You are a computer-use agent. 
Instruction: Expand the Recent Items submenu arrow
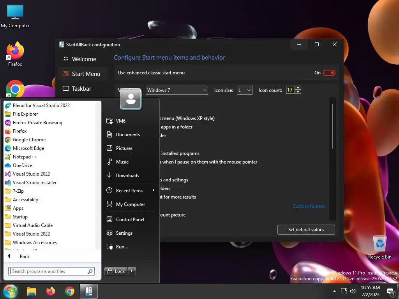click(x=153, y=190)
